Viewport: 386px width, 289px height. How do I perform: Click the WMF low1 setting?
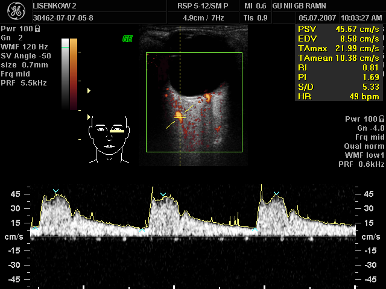click(x=364, y=155)
